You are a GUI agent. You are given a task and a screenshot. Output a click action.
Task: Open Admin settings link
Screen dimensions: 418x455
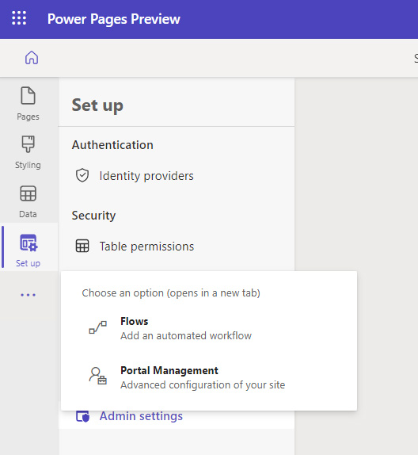click(x=141, y=416)
